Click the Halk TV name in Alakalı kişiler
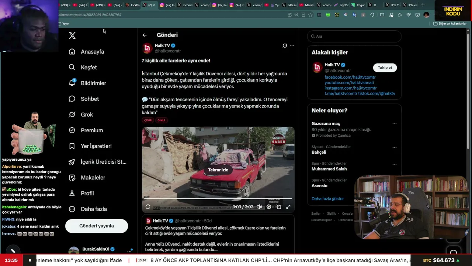 click(332, 65)
